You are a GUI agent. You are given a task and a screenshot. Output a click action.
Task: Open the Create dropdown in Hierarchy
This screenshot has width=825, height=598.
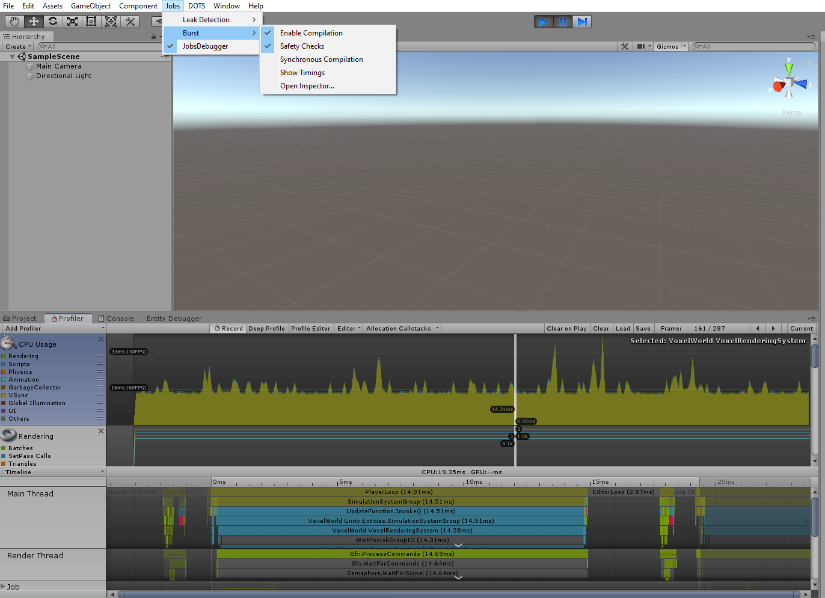18,46
